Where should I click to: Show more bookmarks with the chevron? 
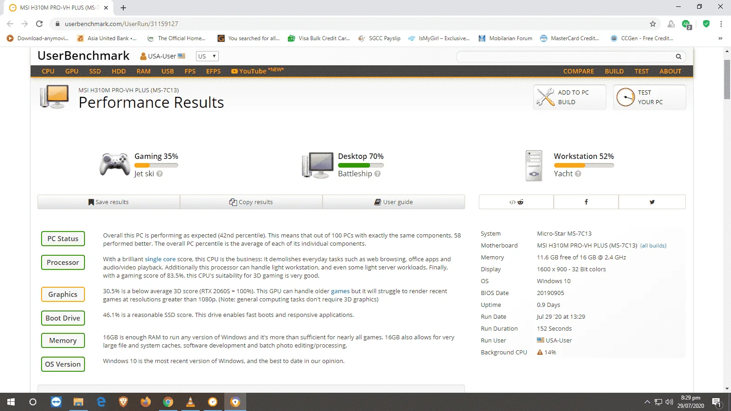(x=720, y=38)
